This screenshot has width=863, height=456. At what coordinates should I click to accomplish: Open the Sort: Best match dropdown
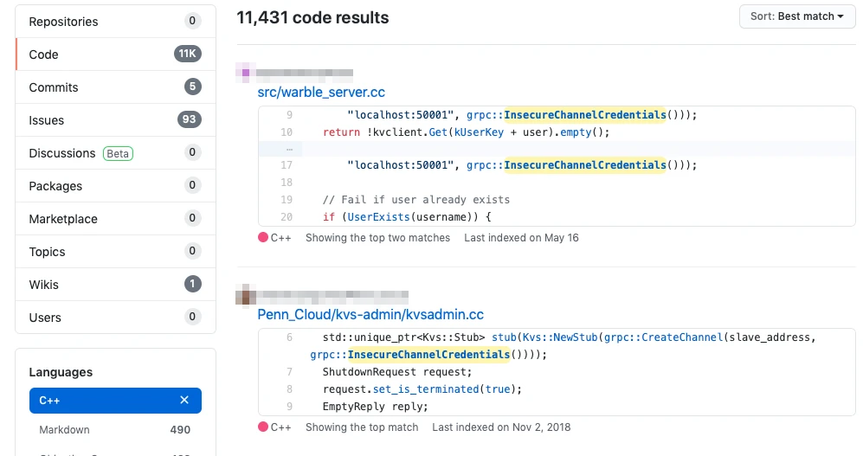(x=797, y=16)
